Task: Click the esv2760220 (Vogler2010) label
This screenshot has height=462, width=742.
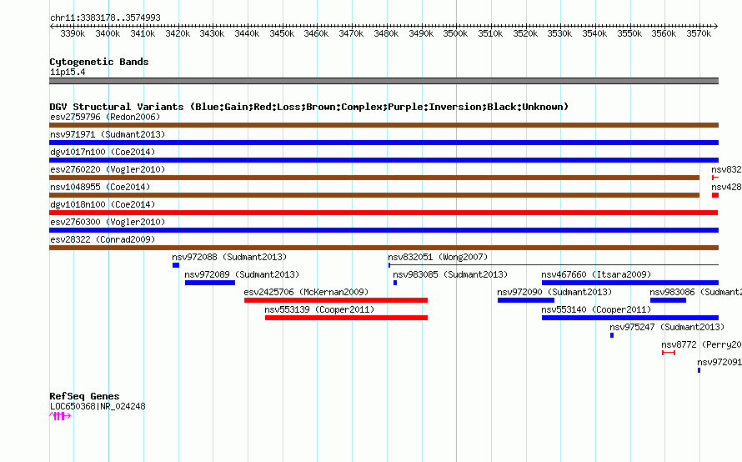Action: (x=108, y=169)
